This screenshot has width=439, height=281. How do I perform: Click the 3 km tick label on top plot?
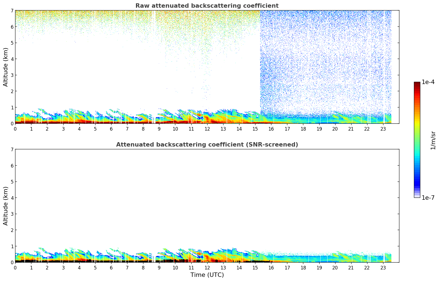(12, 75)
